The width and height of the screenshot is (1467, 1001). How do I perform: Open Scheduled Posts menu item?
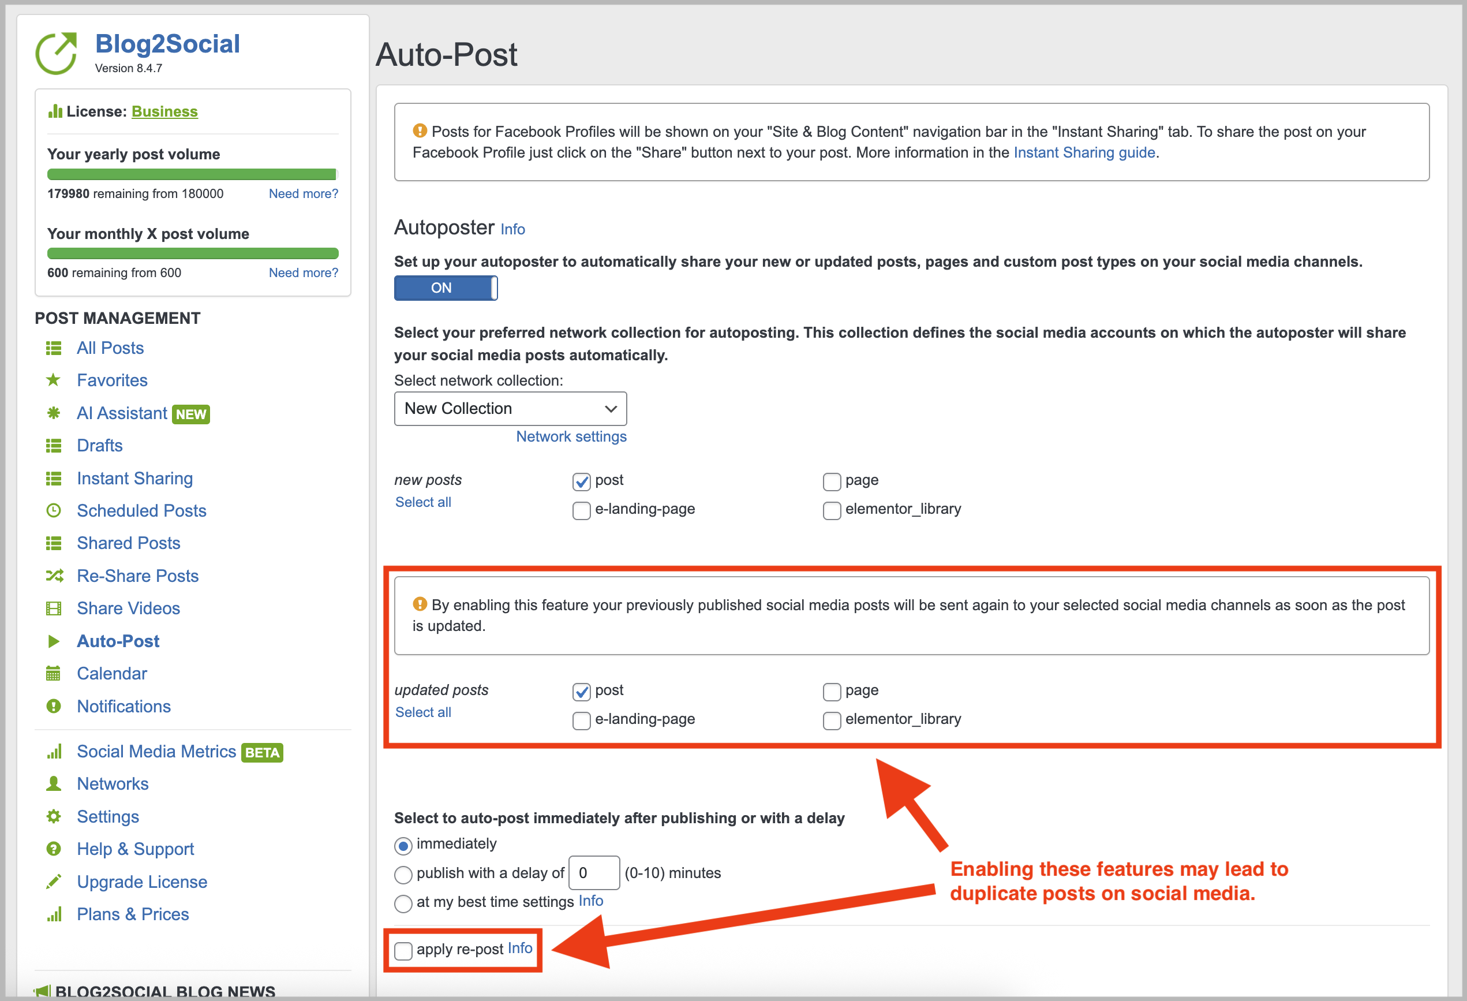click(141, 510)
